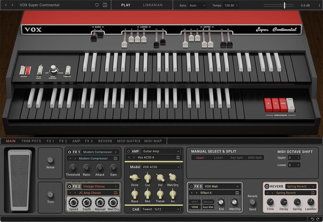Click the save icon next to Modern Compressor
Viewport: 323px width, 222px height.
[x=116, y=158]
